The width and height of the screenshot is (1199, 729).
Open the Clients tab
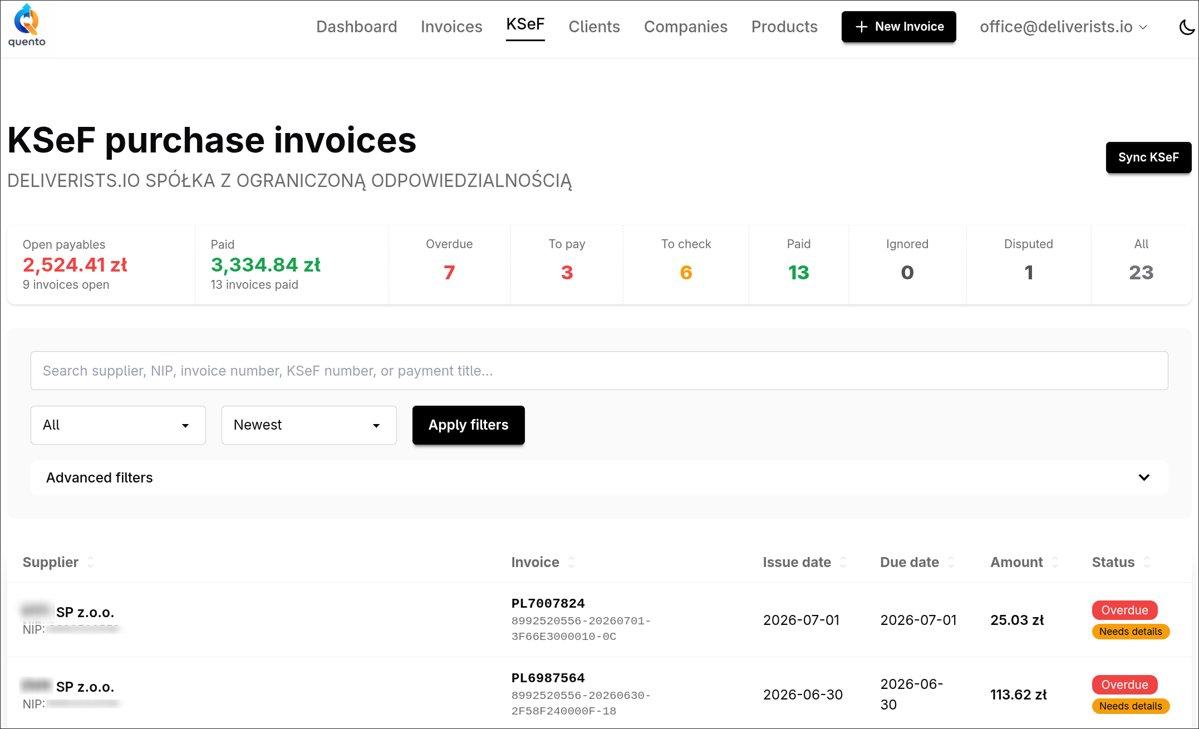594,27
